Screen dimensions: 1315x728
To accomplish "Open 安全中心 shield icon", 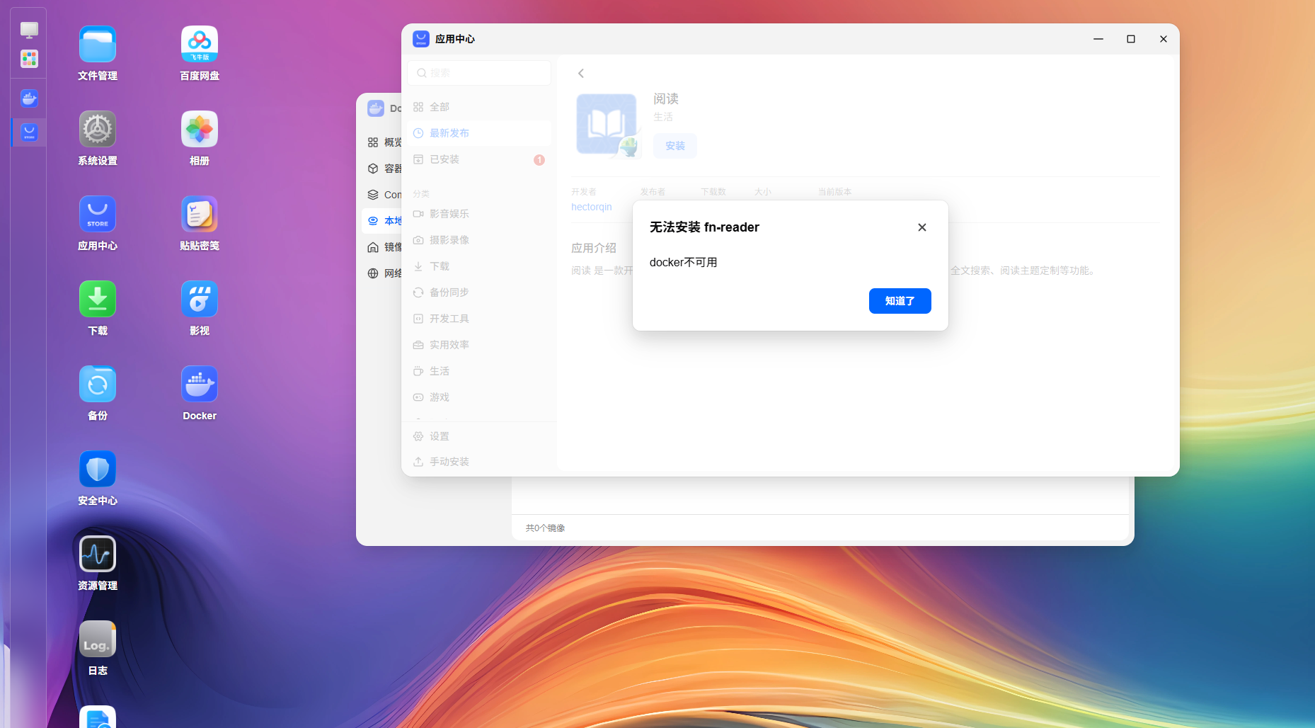I will (x=98, y=469).
